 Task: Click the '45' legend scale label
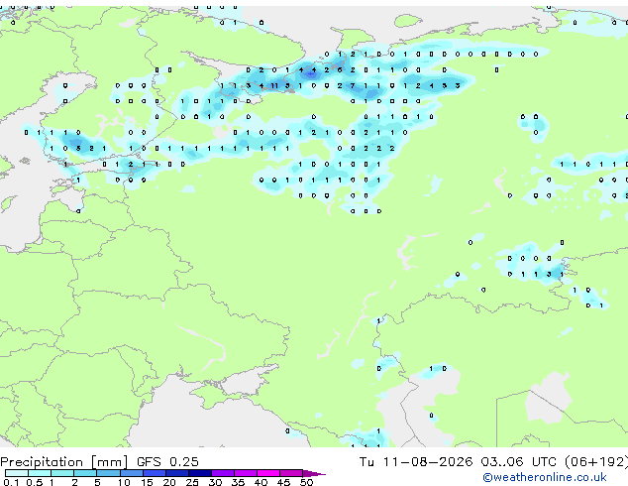coord(283,482)
